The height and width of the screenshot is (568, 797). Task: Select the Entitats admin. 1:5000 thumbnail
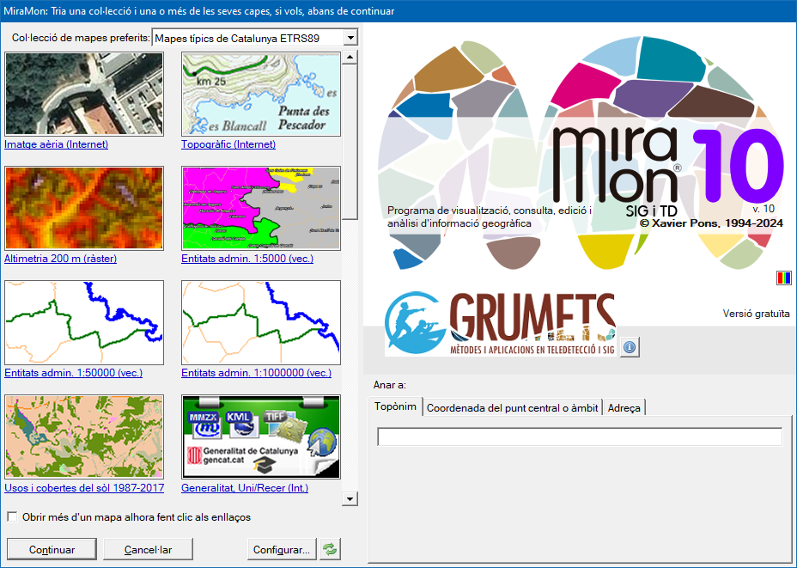pyautogui.click(x=261, y=208)
